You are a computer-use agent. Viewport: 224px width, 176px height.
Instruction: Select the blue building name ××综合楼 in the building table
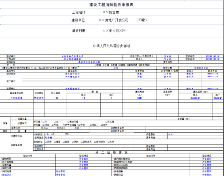coord(17,98)
